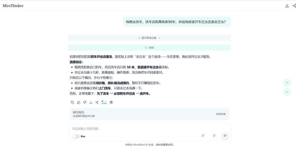Send the message with the arrow button
The height and width of the screenshot is (147, 296).
point(225,136)
